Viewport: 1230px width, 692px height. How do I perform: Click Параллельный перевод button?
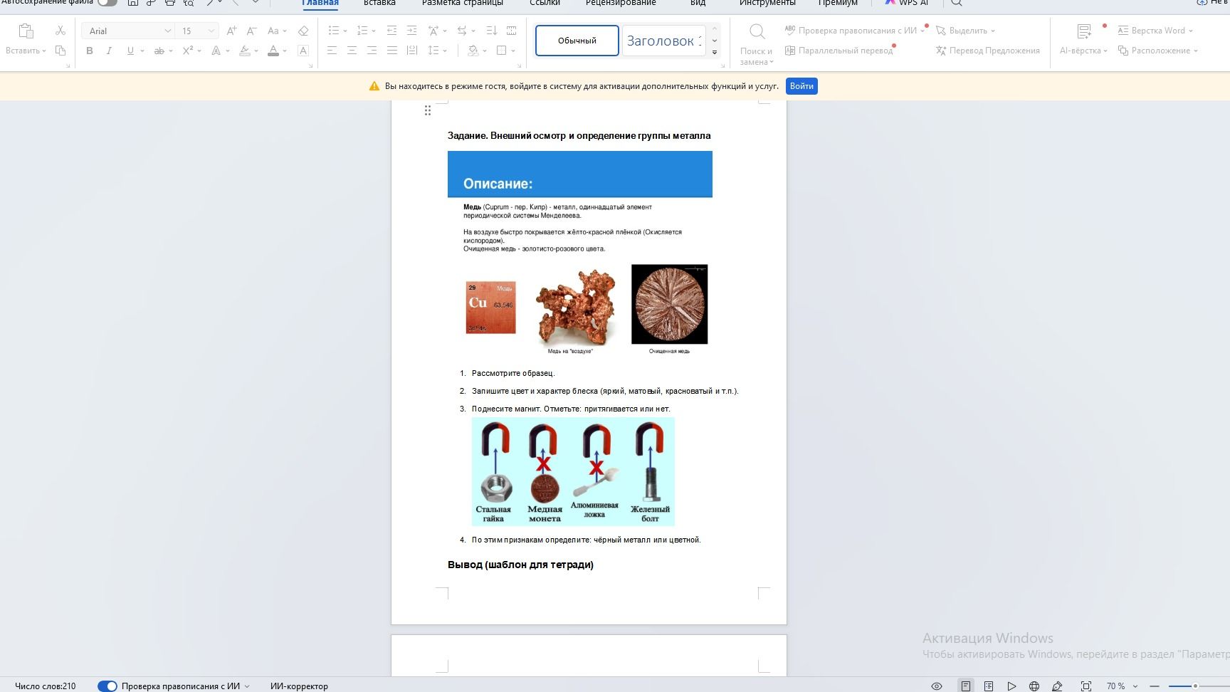click(x=839, y=51)
